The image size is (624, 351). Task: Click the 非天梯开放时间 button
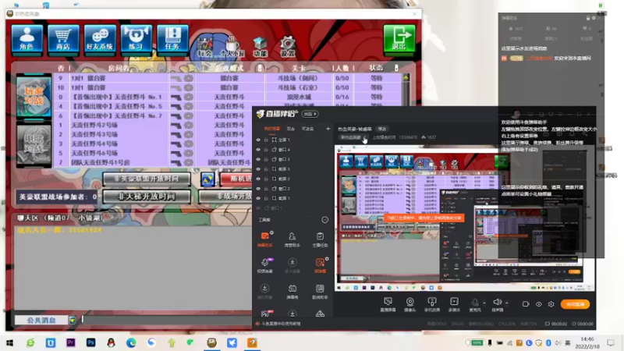coord(147,197)
